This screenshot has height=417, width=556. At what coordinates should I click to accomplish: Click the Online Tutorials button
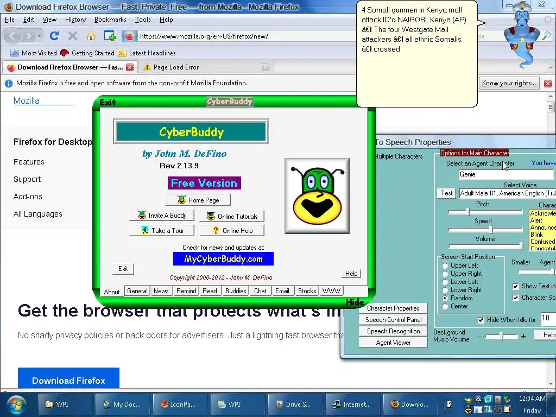tap(232, 216)
